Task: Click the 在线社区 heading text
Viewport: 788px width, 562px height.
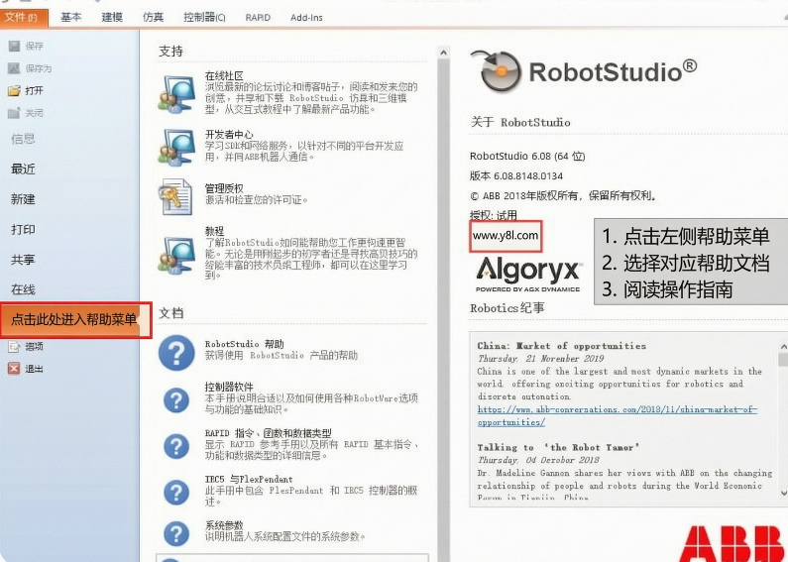Action: click(224, 76)
